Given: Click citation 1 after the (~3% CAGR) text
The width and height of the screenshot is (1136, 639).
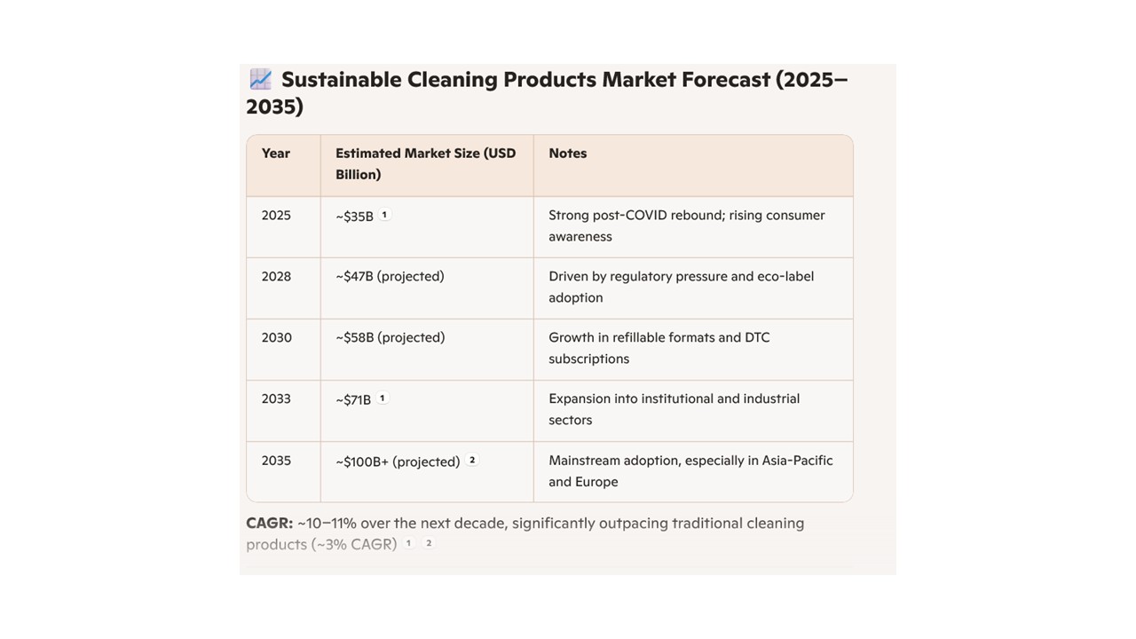Looking at the screenshot, I should 409,543.
